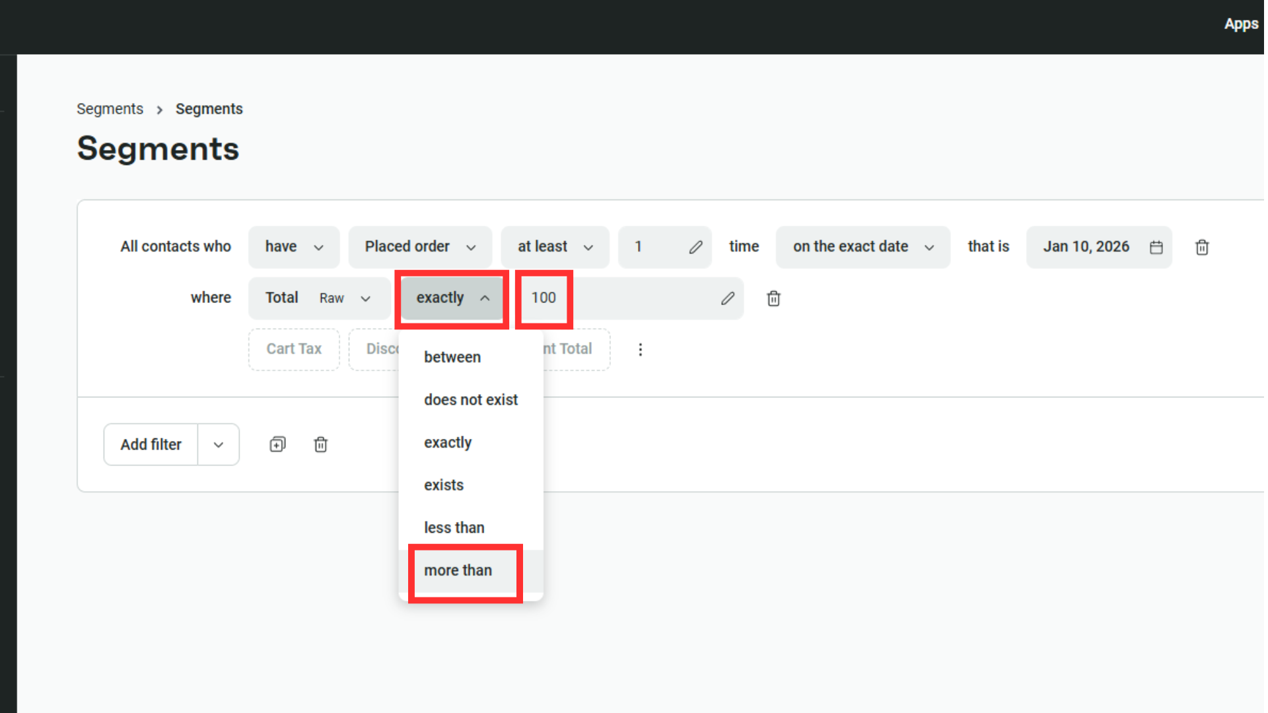Viewport: 1268px width, 713px height.
Task: Open three-dot more properties menu
Action: coord(640,349)
